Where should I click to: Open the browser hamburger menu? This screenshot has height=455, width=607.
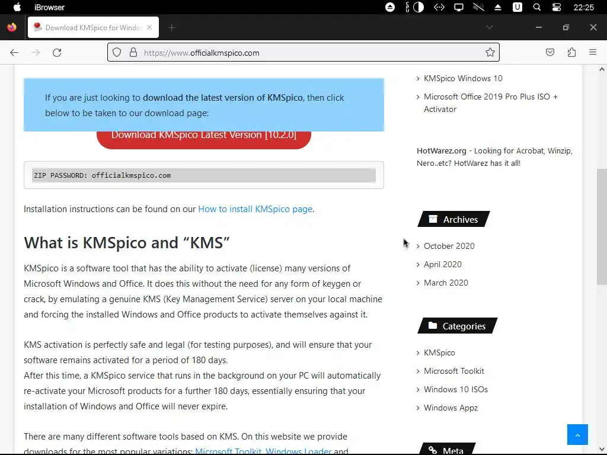coord(593,52)
